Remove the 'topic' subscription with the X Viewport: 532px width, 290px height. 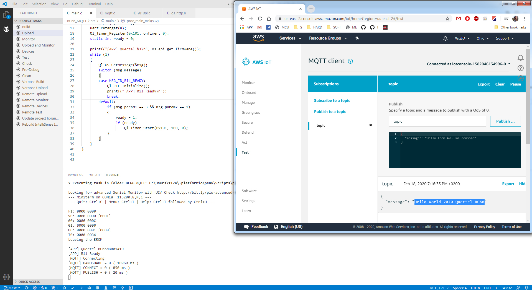tap(371, 125)
